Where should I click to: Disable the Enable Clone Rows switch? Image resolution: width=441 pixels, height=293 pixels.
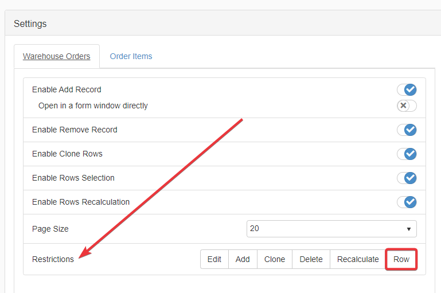[407, 154]
